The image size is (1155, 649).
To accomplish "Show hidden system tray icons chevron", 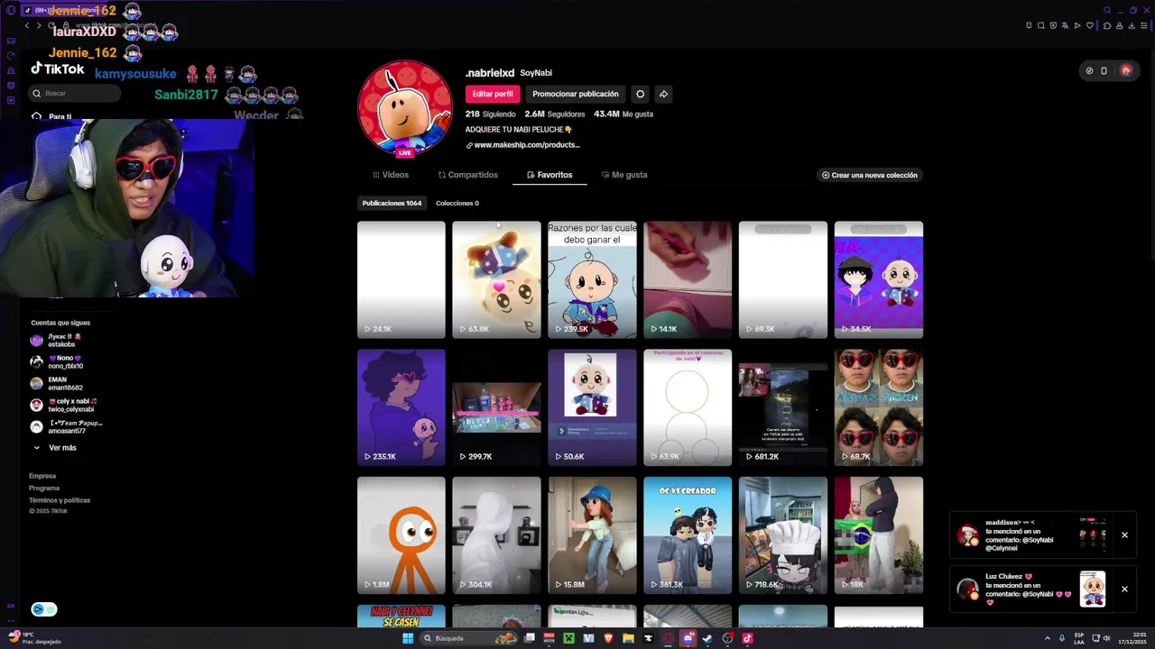I will pyautogui.click(x=1048, y=638).
